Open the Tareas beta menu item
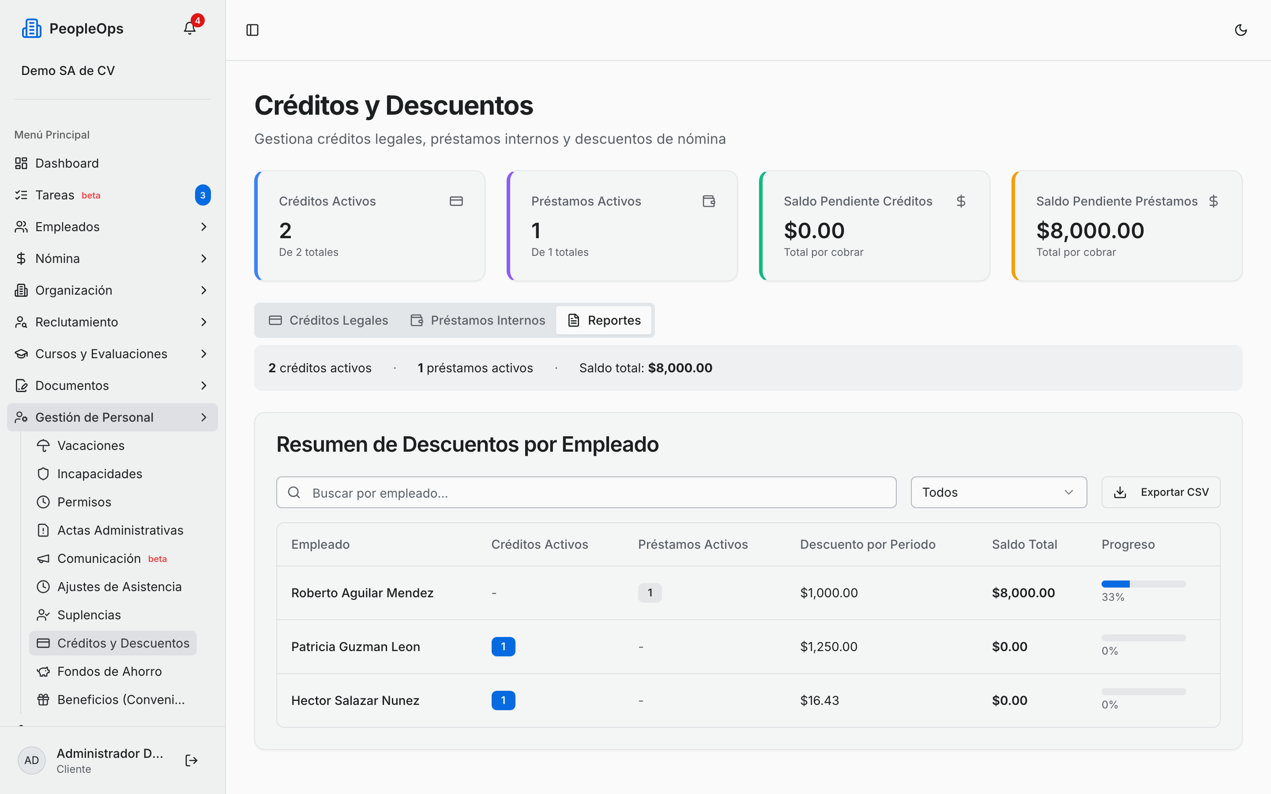The width and height of the screenshot is (1271, 794). point(113,195)
